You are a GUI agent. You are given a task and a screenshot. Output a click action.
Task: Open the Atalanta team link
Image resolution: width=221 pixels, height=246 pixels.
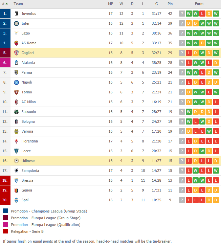[28, 63]
